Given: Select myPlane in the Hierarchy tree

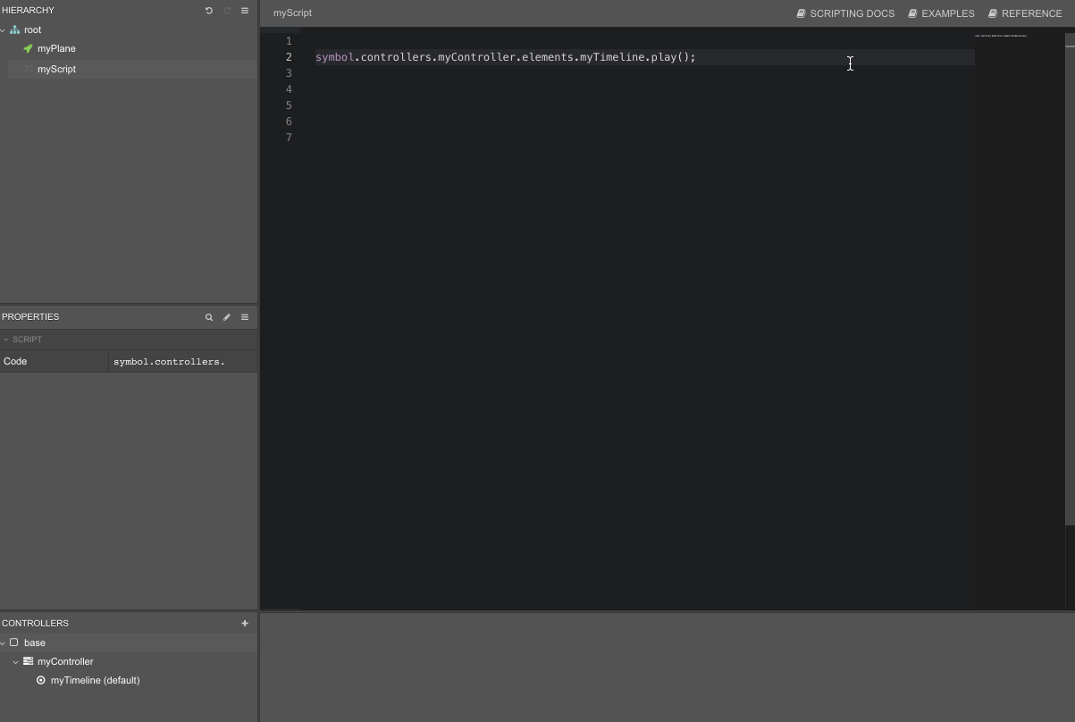Looking at the screenshot, I should [56, 48].
